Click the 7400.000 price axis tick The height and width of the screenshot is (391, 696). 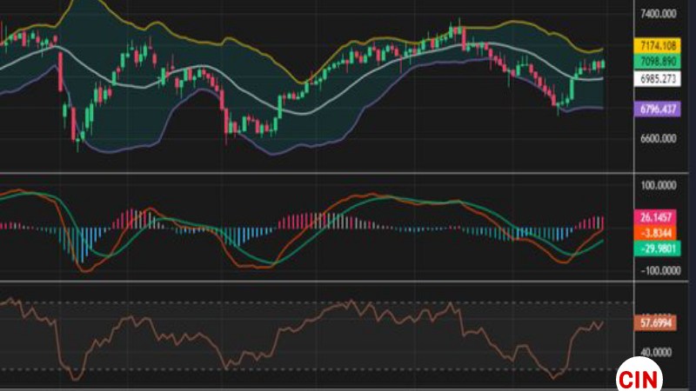click(659, 15)
